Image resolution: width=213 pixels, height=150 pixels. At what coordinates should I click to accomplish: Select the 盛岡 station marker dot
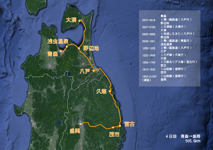point(80,124)
